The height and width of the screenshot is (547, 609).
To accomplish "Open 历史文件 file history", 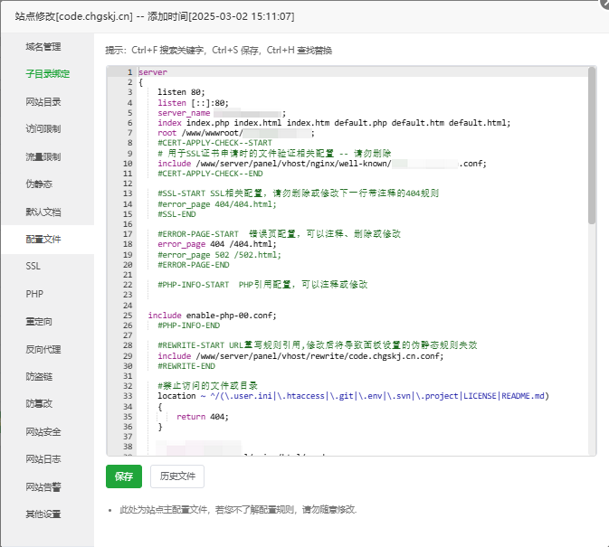I will click(x=177, y=476).
